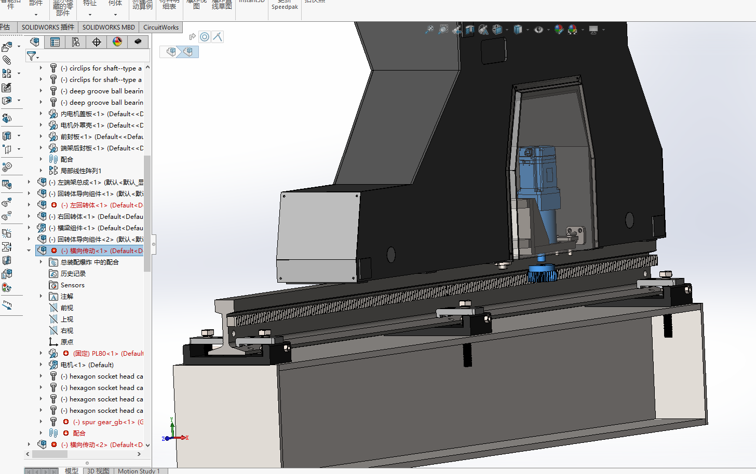
Task: Open the FeatureManager filter dropdown
Action: tap(33, 56)
